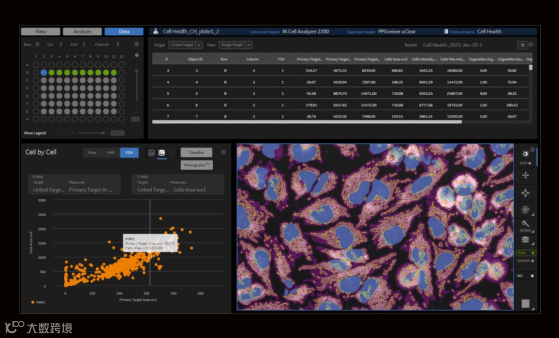Adjust the legend horizontal slider handle

pos(103,133)
